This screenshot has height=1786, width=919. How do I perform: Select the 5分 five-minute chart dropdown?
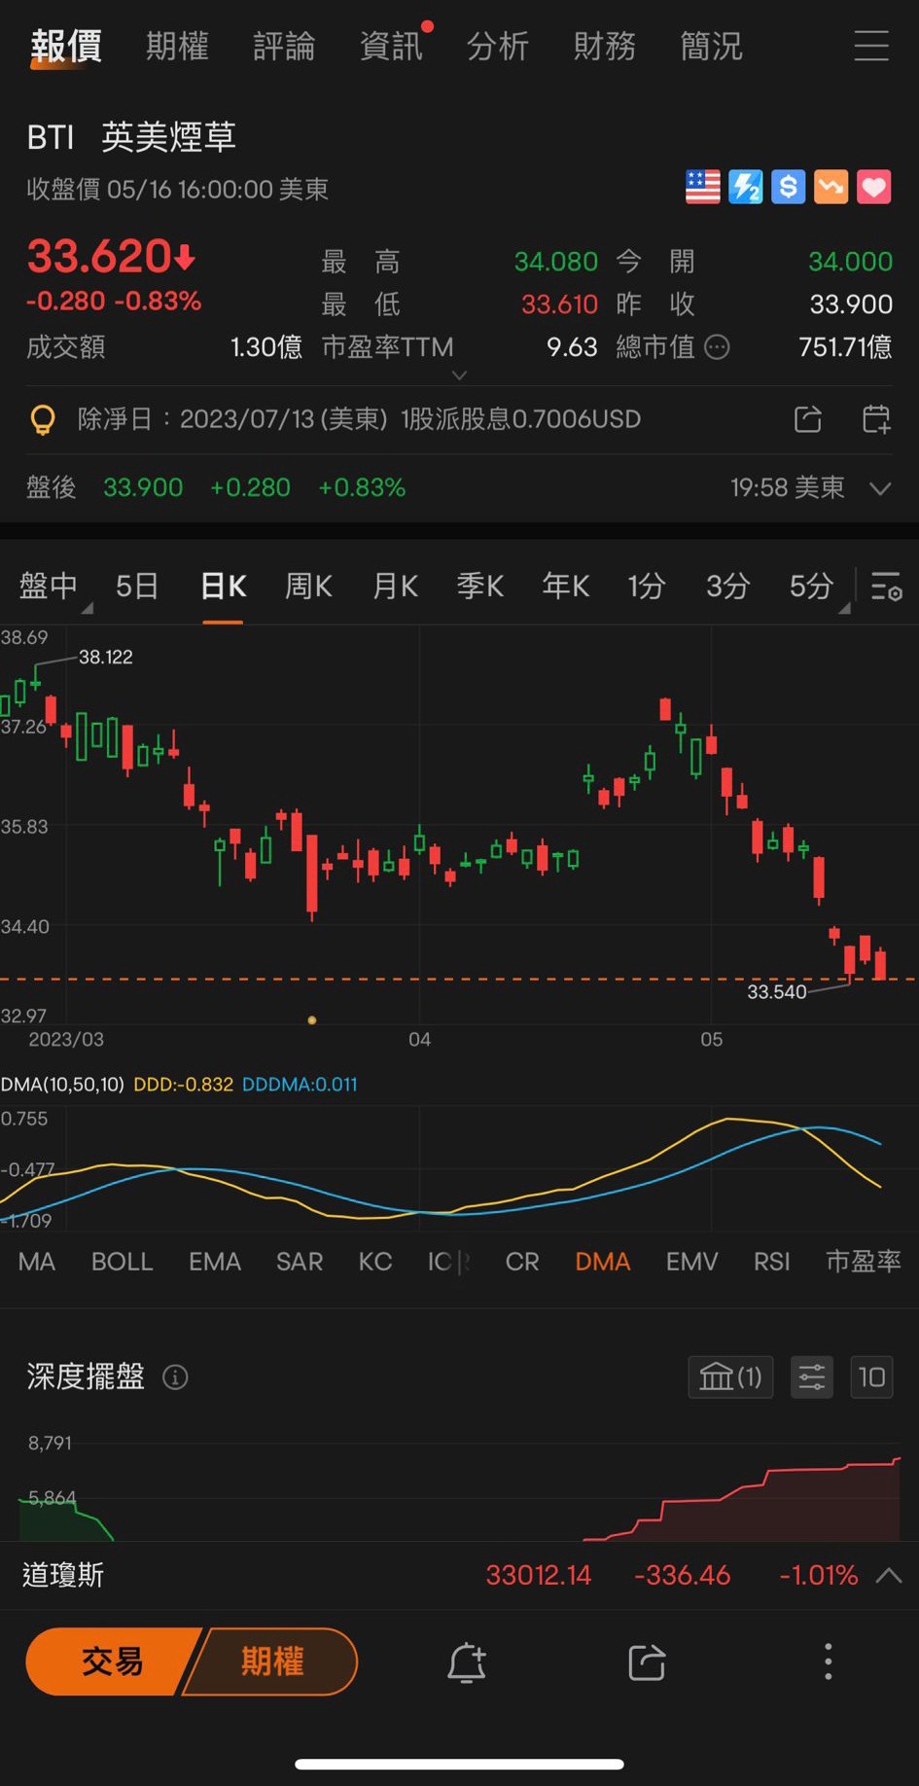[x=811, y=587]
